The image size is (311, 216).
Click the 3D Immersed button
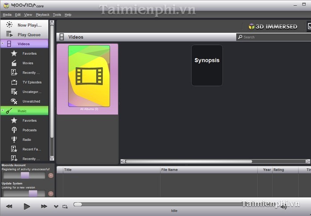coord(273,27)
